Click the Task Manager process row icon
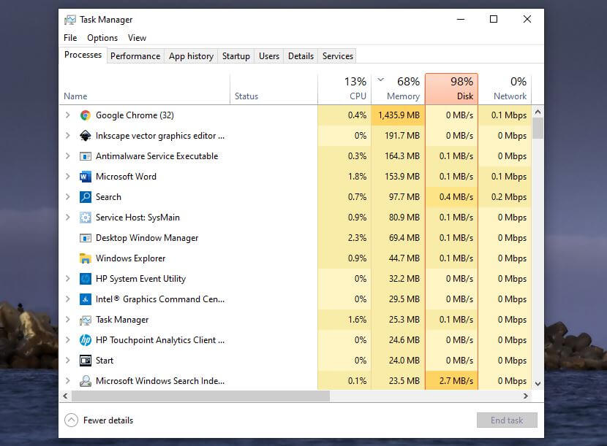Screen dimensions: 607x446 pyautogui.click(x=85, y=320)
